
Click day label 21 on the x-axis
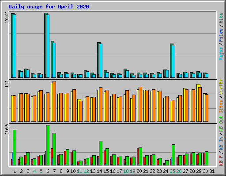click(146, 171)
